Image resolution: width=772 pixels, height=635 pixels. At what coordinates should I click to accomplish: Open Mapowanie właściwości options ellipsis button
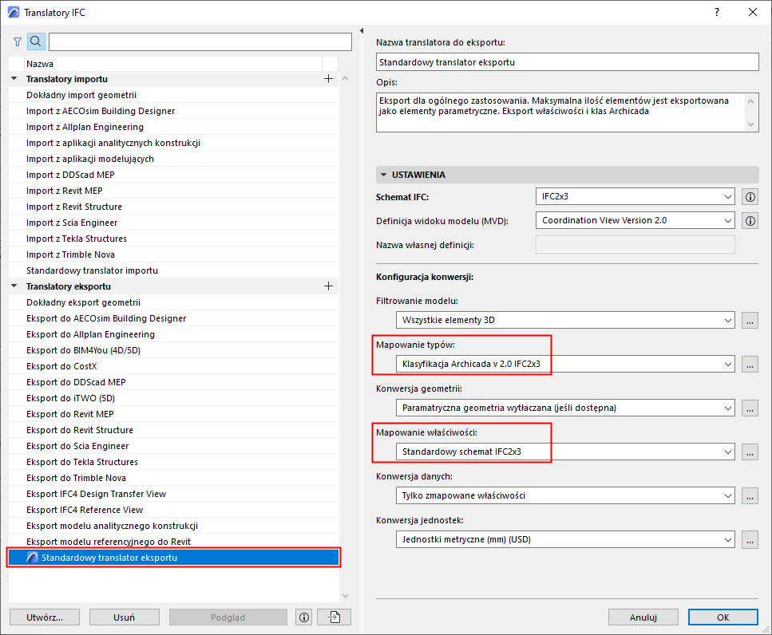[750, 452]
